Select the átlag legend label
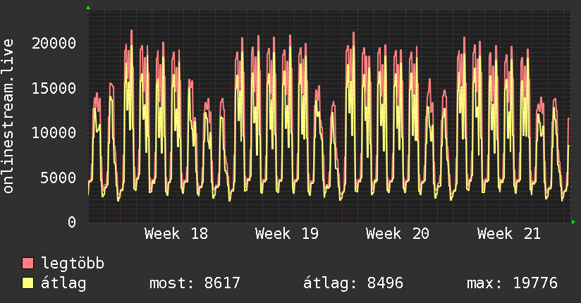The image size is (581, 303). pyautogui.click(x=63, y=283)
